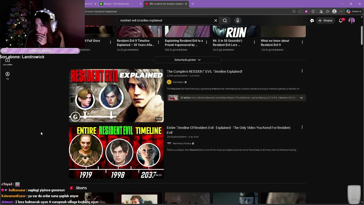Open the browser apps grid icon in address bar
Viewport: 364px width, 205px height.
tap(294, 11)
